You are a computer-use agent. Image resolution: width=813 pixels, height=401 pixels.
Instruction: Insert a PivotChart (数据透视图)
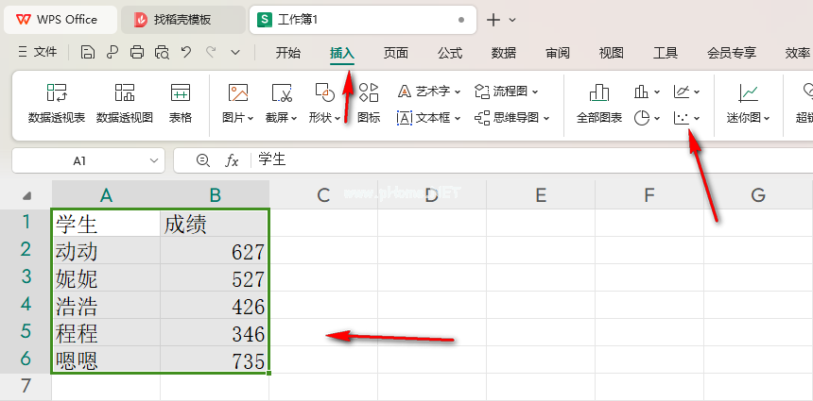point(125,104)
